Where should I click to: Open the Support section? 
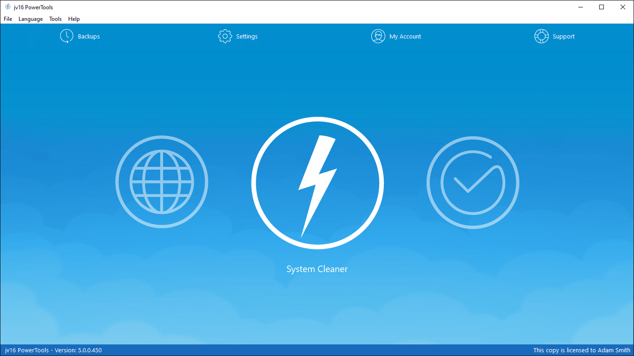pyautogui.click(x=564, y=37)
